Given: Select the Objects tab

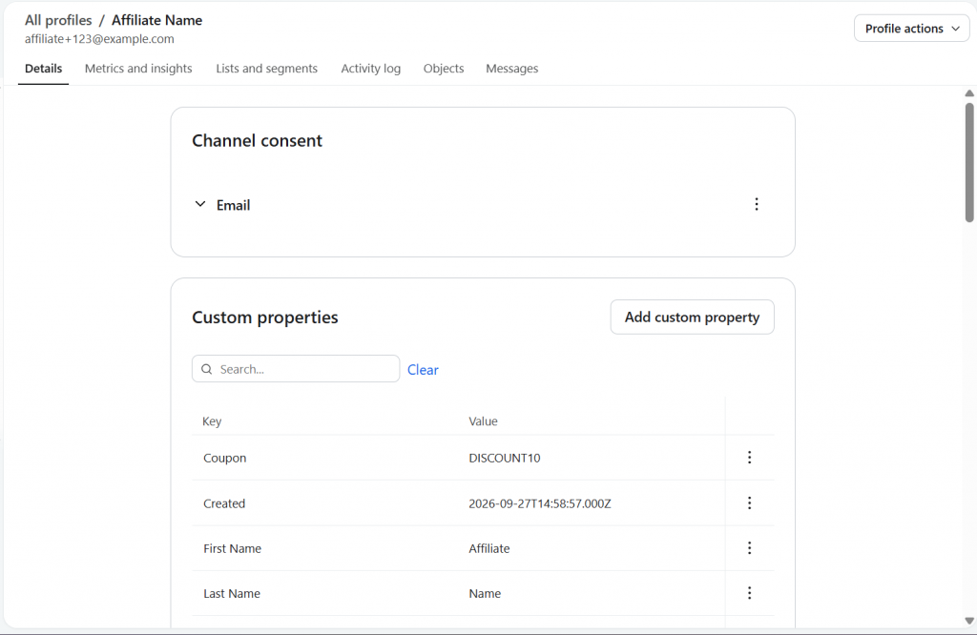Looking at the screenshot, I should [444, 69].
